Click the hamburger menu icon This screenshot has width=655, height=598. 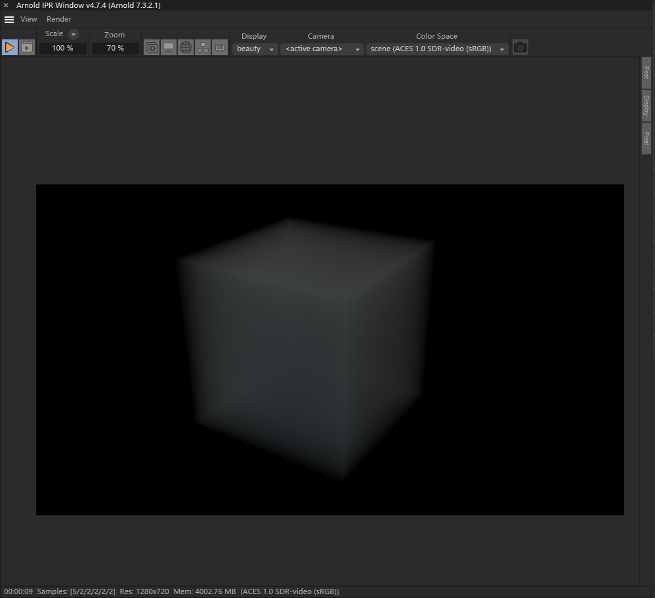pyautogui.click(x=9, y=18)
